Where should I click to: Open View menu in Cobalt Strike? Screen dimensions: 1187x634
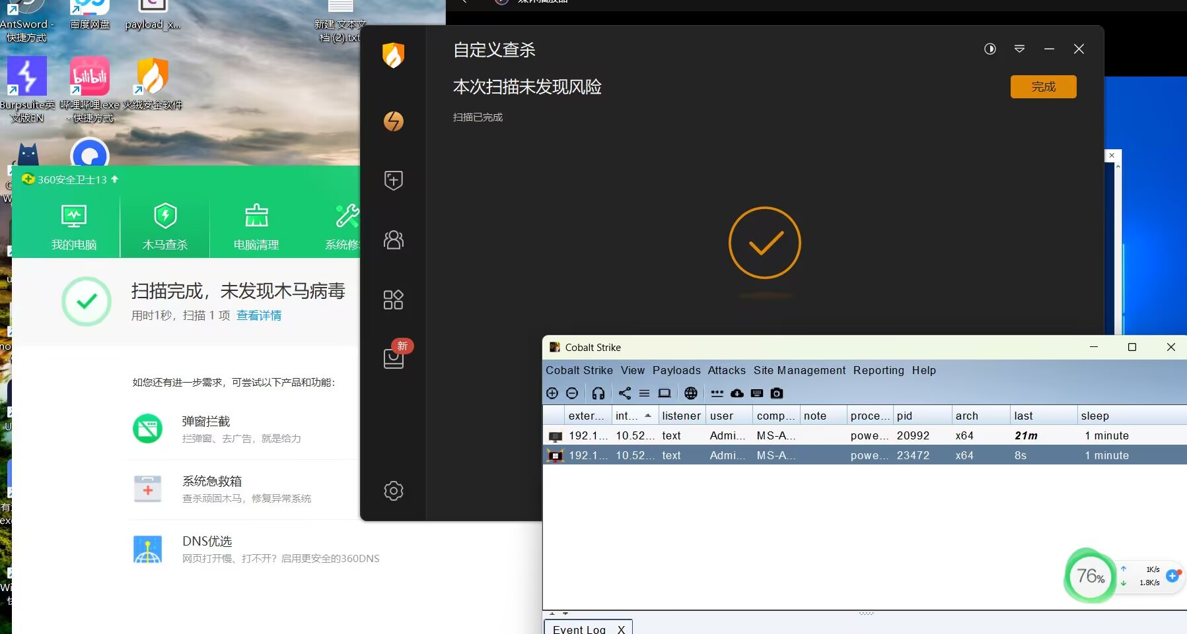pyautogui.click(x=632, y=370)
